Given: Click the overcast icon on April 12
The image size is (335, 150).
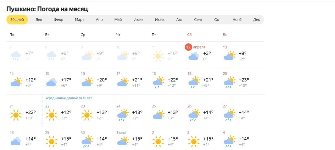Looking at the screenshot, I should (x=193, y=56).
